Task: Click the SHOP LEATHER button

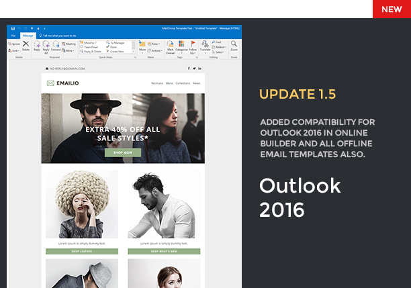Action: [82, 251]
